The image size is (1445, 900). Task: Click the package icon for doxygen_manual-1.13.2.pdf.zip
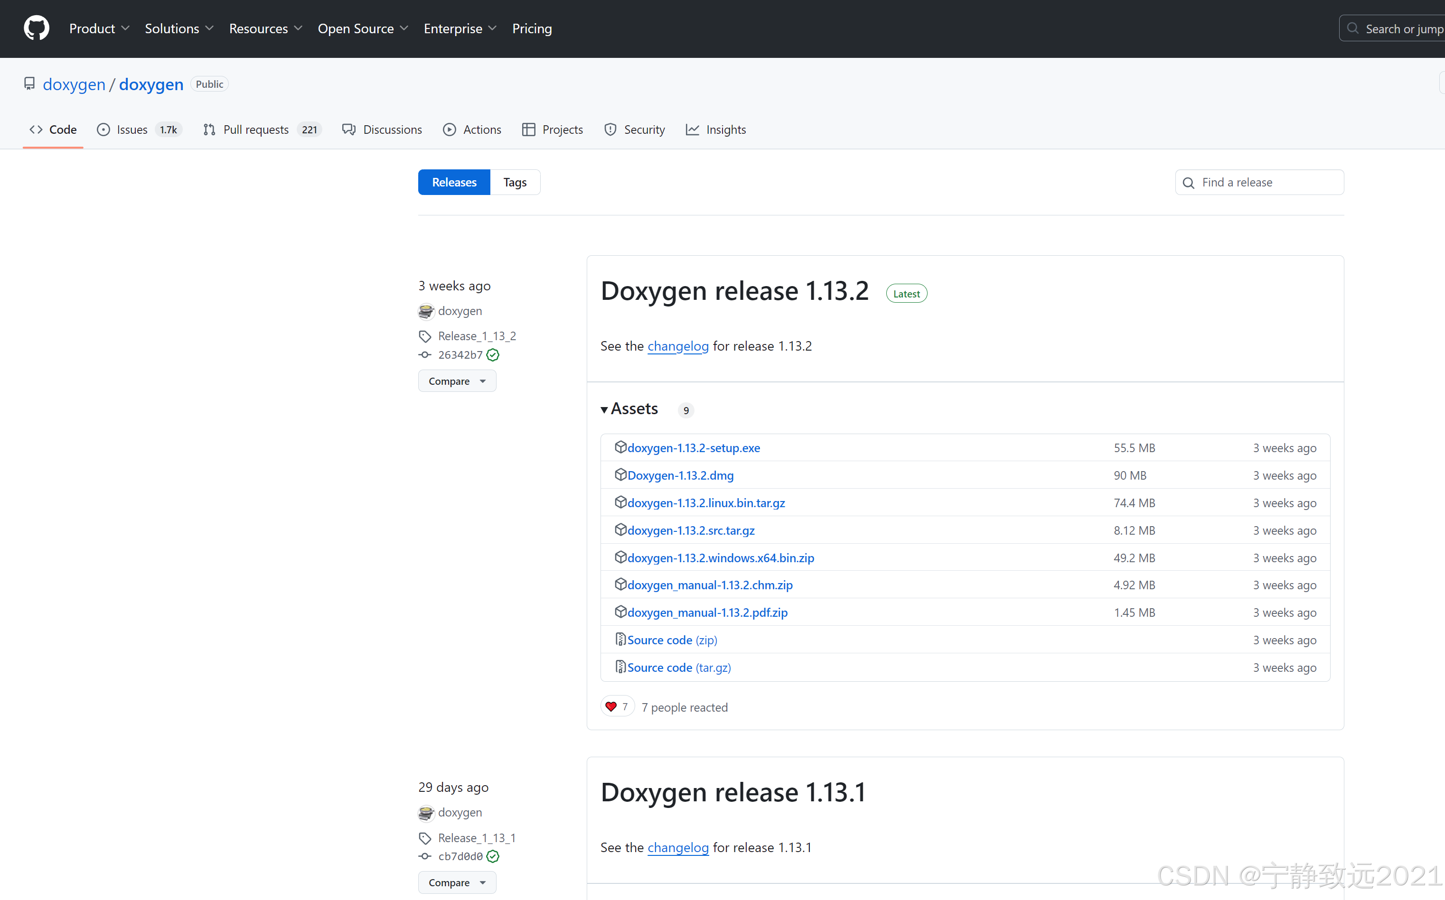pyautogui.click(x=620, y=612)
